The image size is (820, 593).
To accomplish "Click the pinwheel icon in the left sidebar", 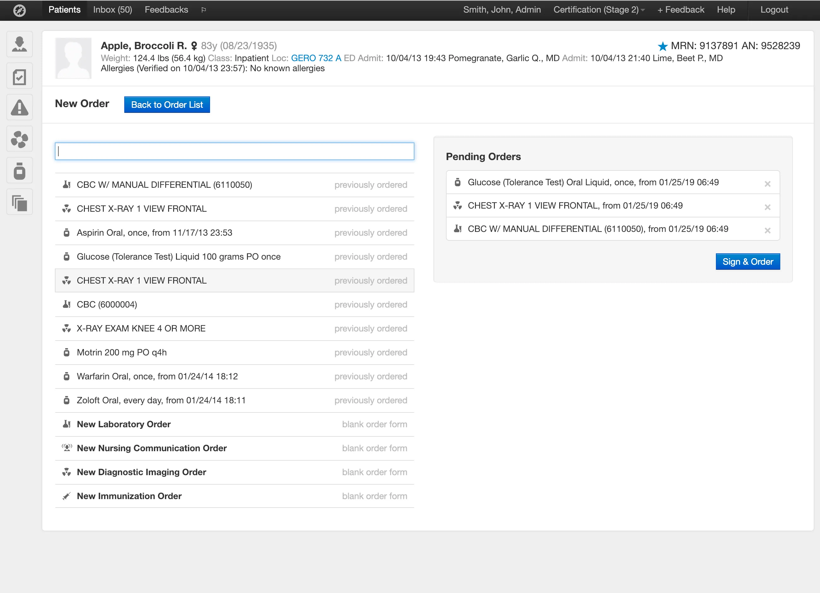I will click(x=20, y=138).
